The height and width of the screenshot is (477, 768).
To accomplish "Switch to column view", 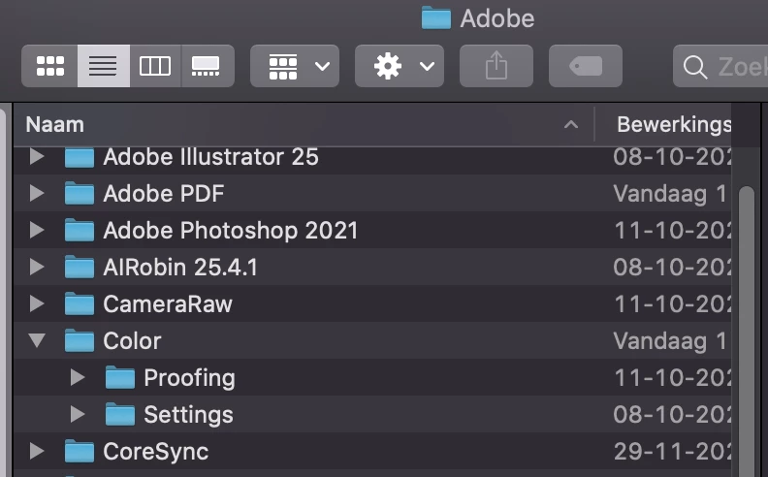I will click(155, 66).
